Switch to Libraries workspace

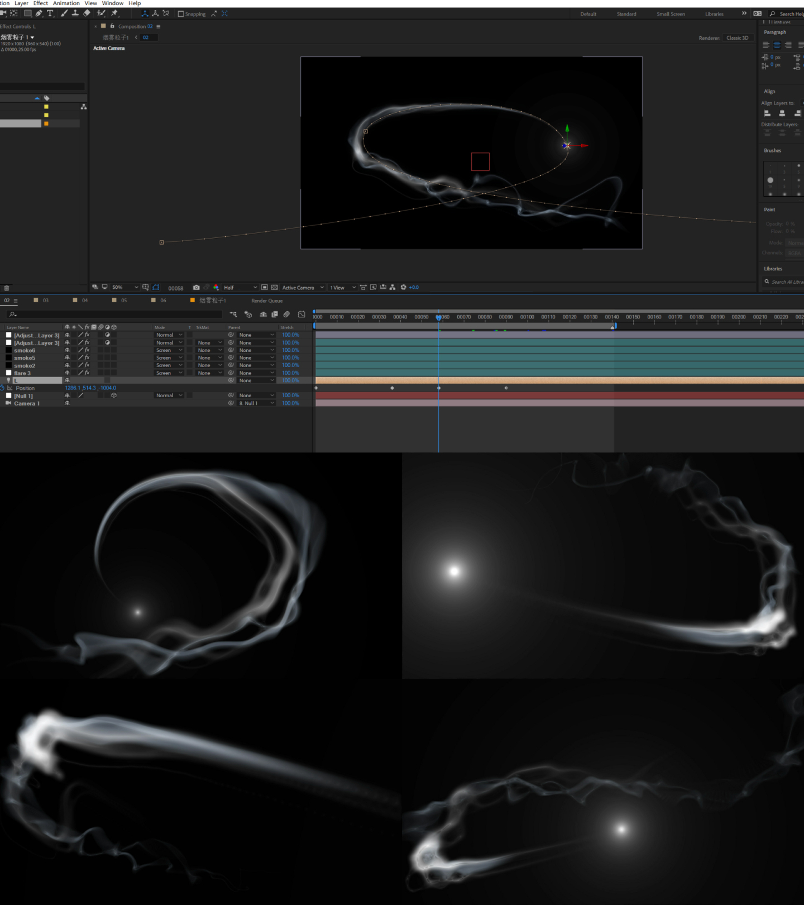pyautogui.click(x=714, y=14)
